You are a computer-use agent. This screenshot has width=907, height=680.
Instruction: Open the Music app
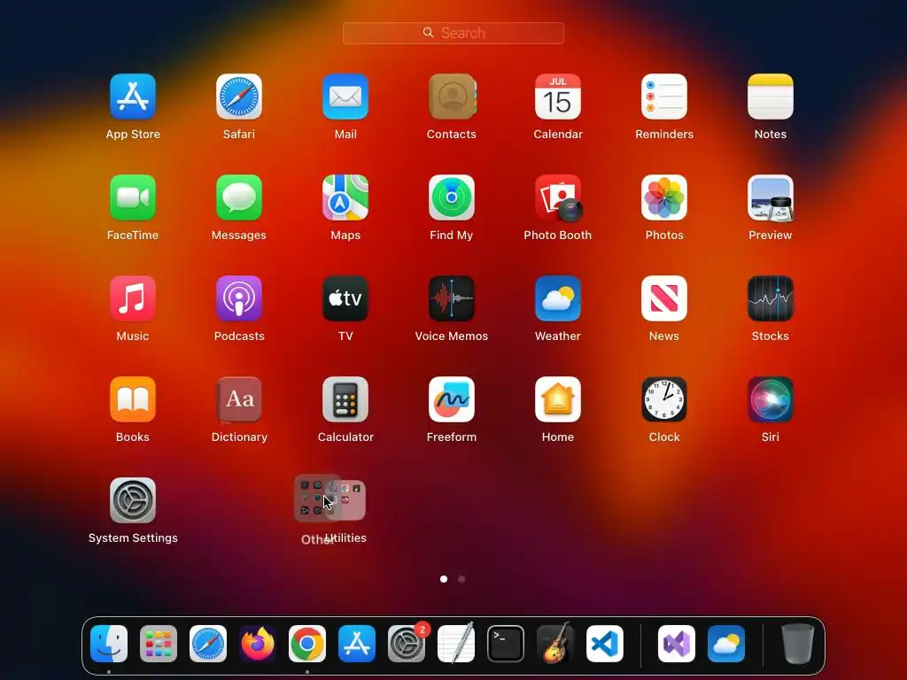133,298
